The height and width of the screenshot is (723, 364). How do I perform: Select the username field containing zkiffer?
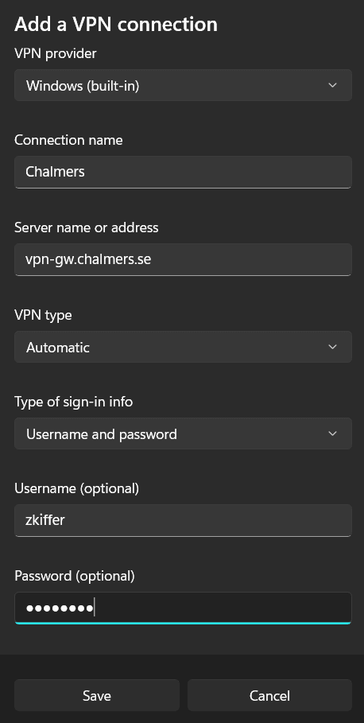(x=183, y=521)
